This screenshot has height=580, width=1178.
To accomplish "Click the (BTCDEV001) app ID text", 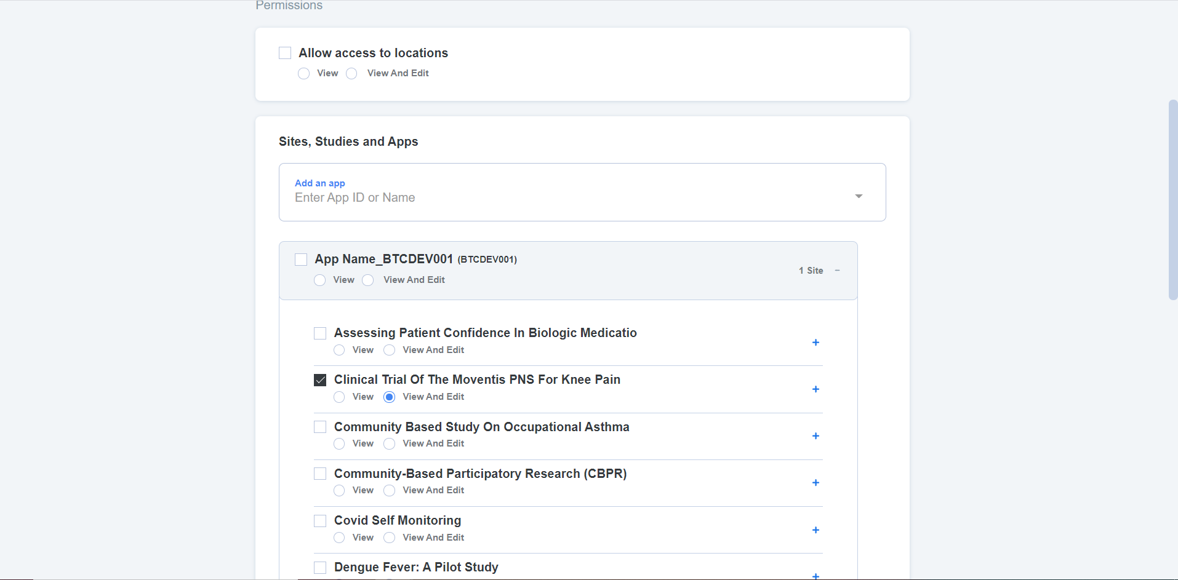I will tap(487, 260).
